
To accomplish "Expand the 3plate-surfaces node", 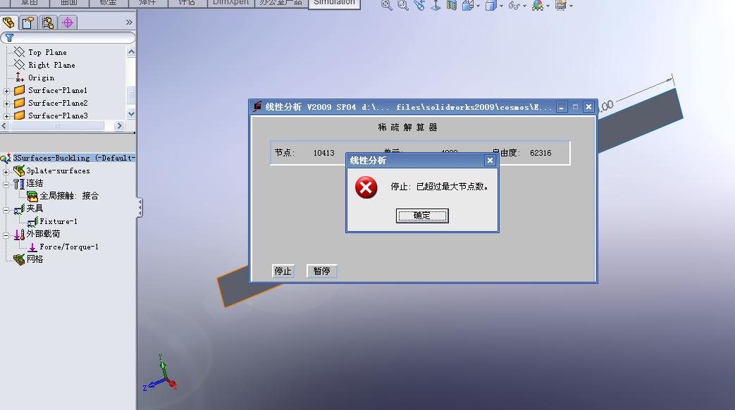I will (6, 171).
